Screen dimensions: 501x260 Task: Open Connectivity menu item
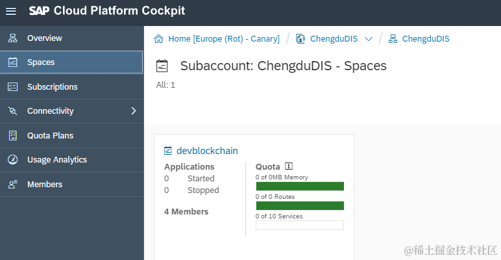[71, 111]
